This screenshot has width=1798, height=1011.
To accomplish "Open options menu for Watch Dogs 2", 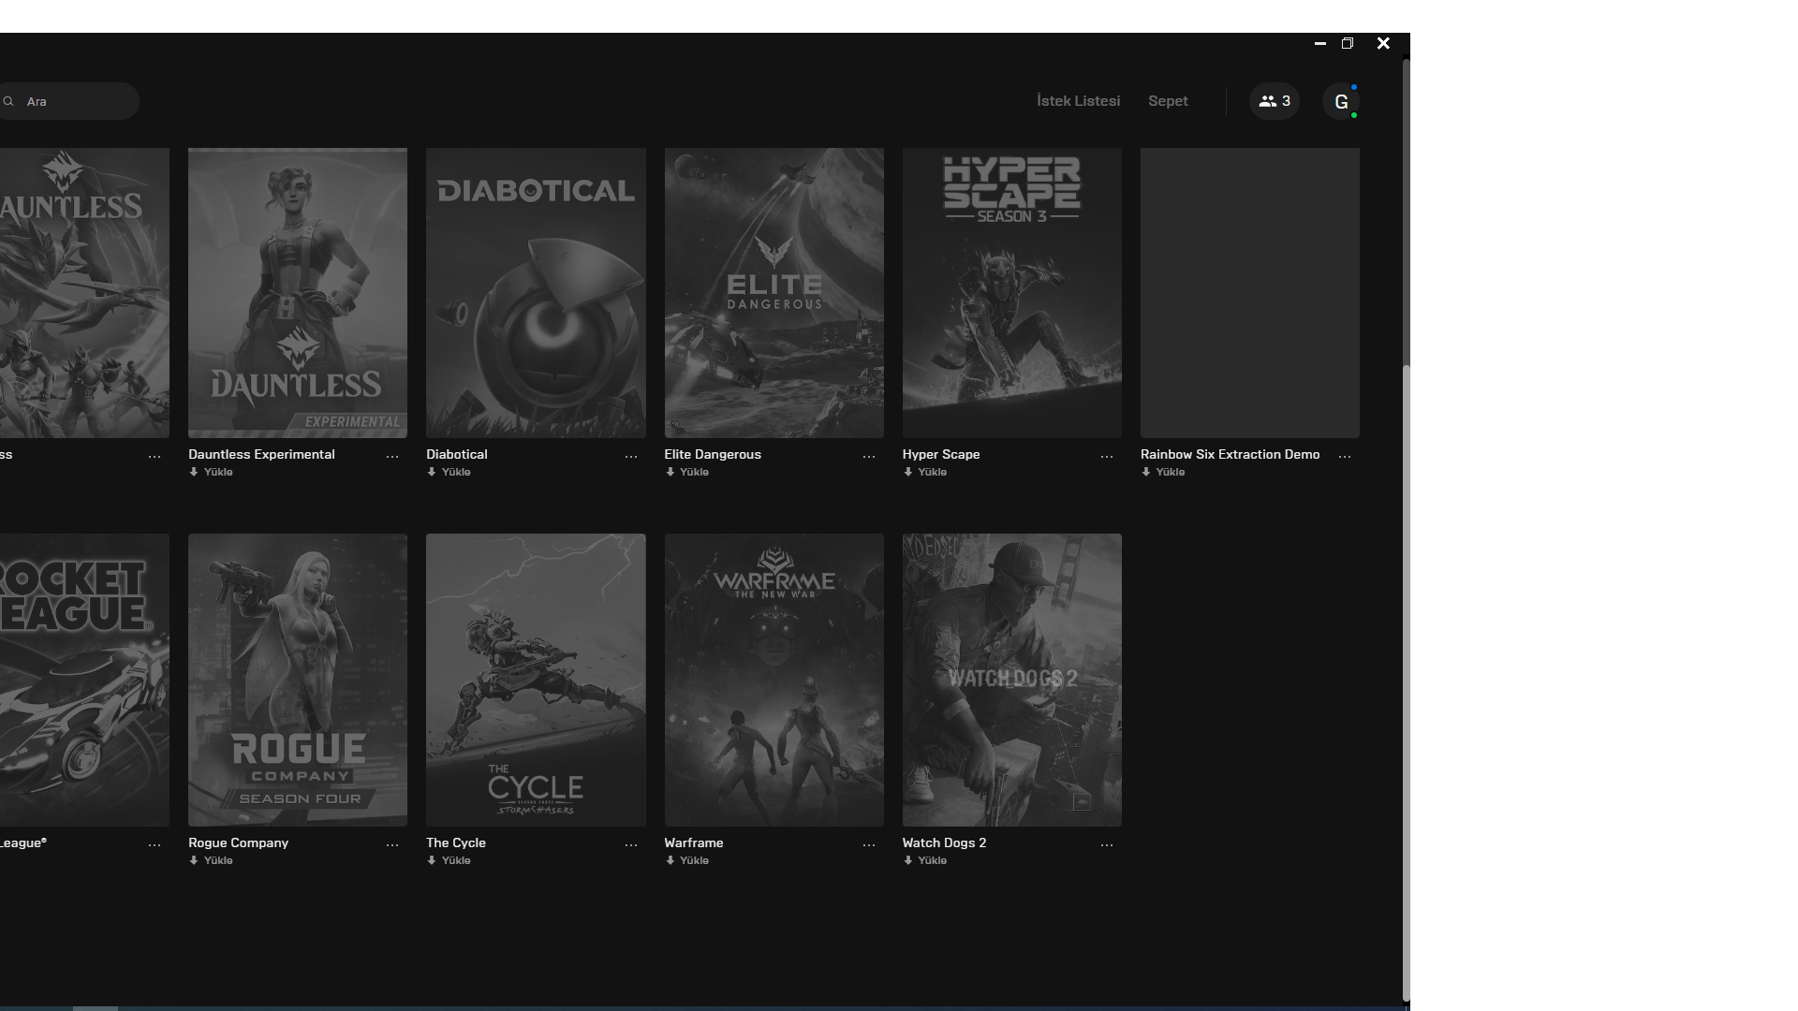I will [x=1107, y=844].
